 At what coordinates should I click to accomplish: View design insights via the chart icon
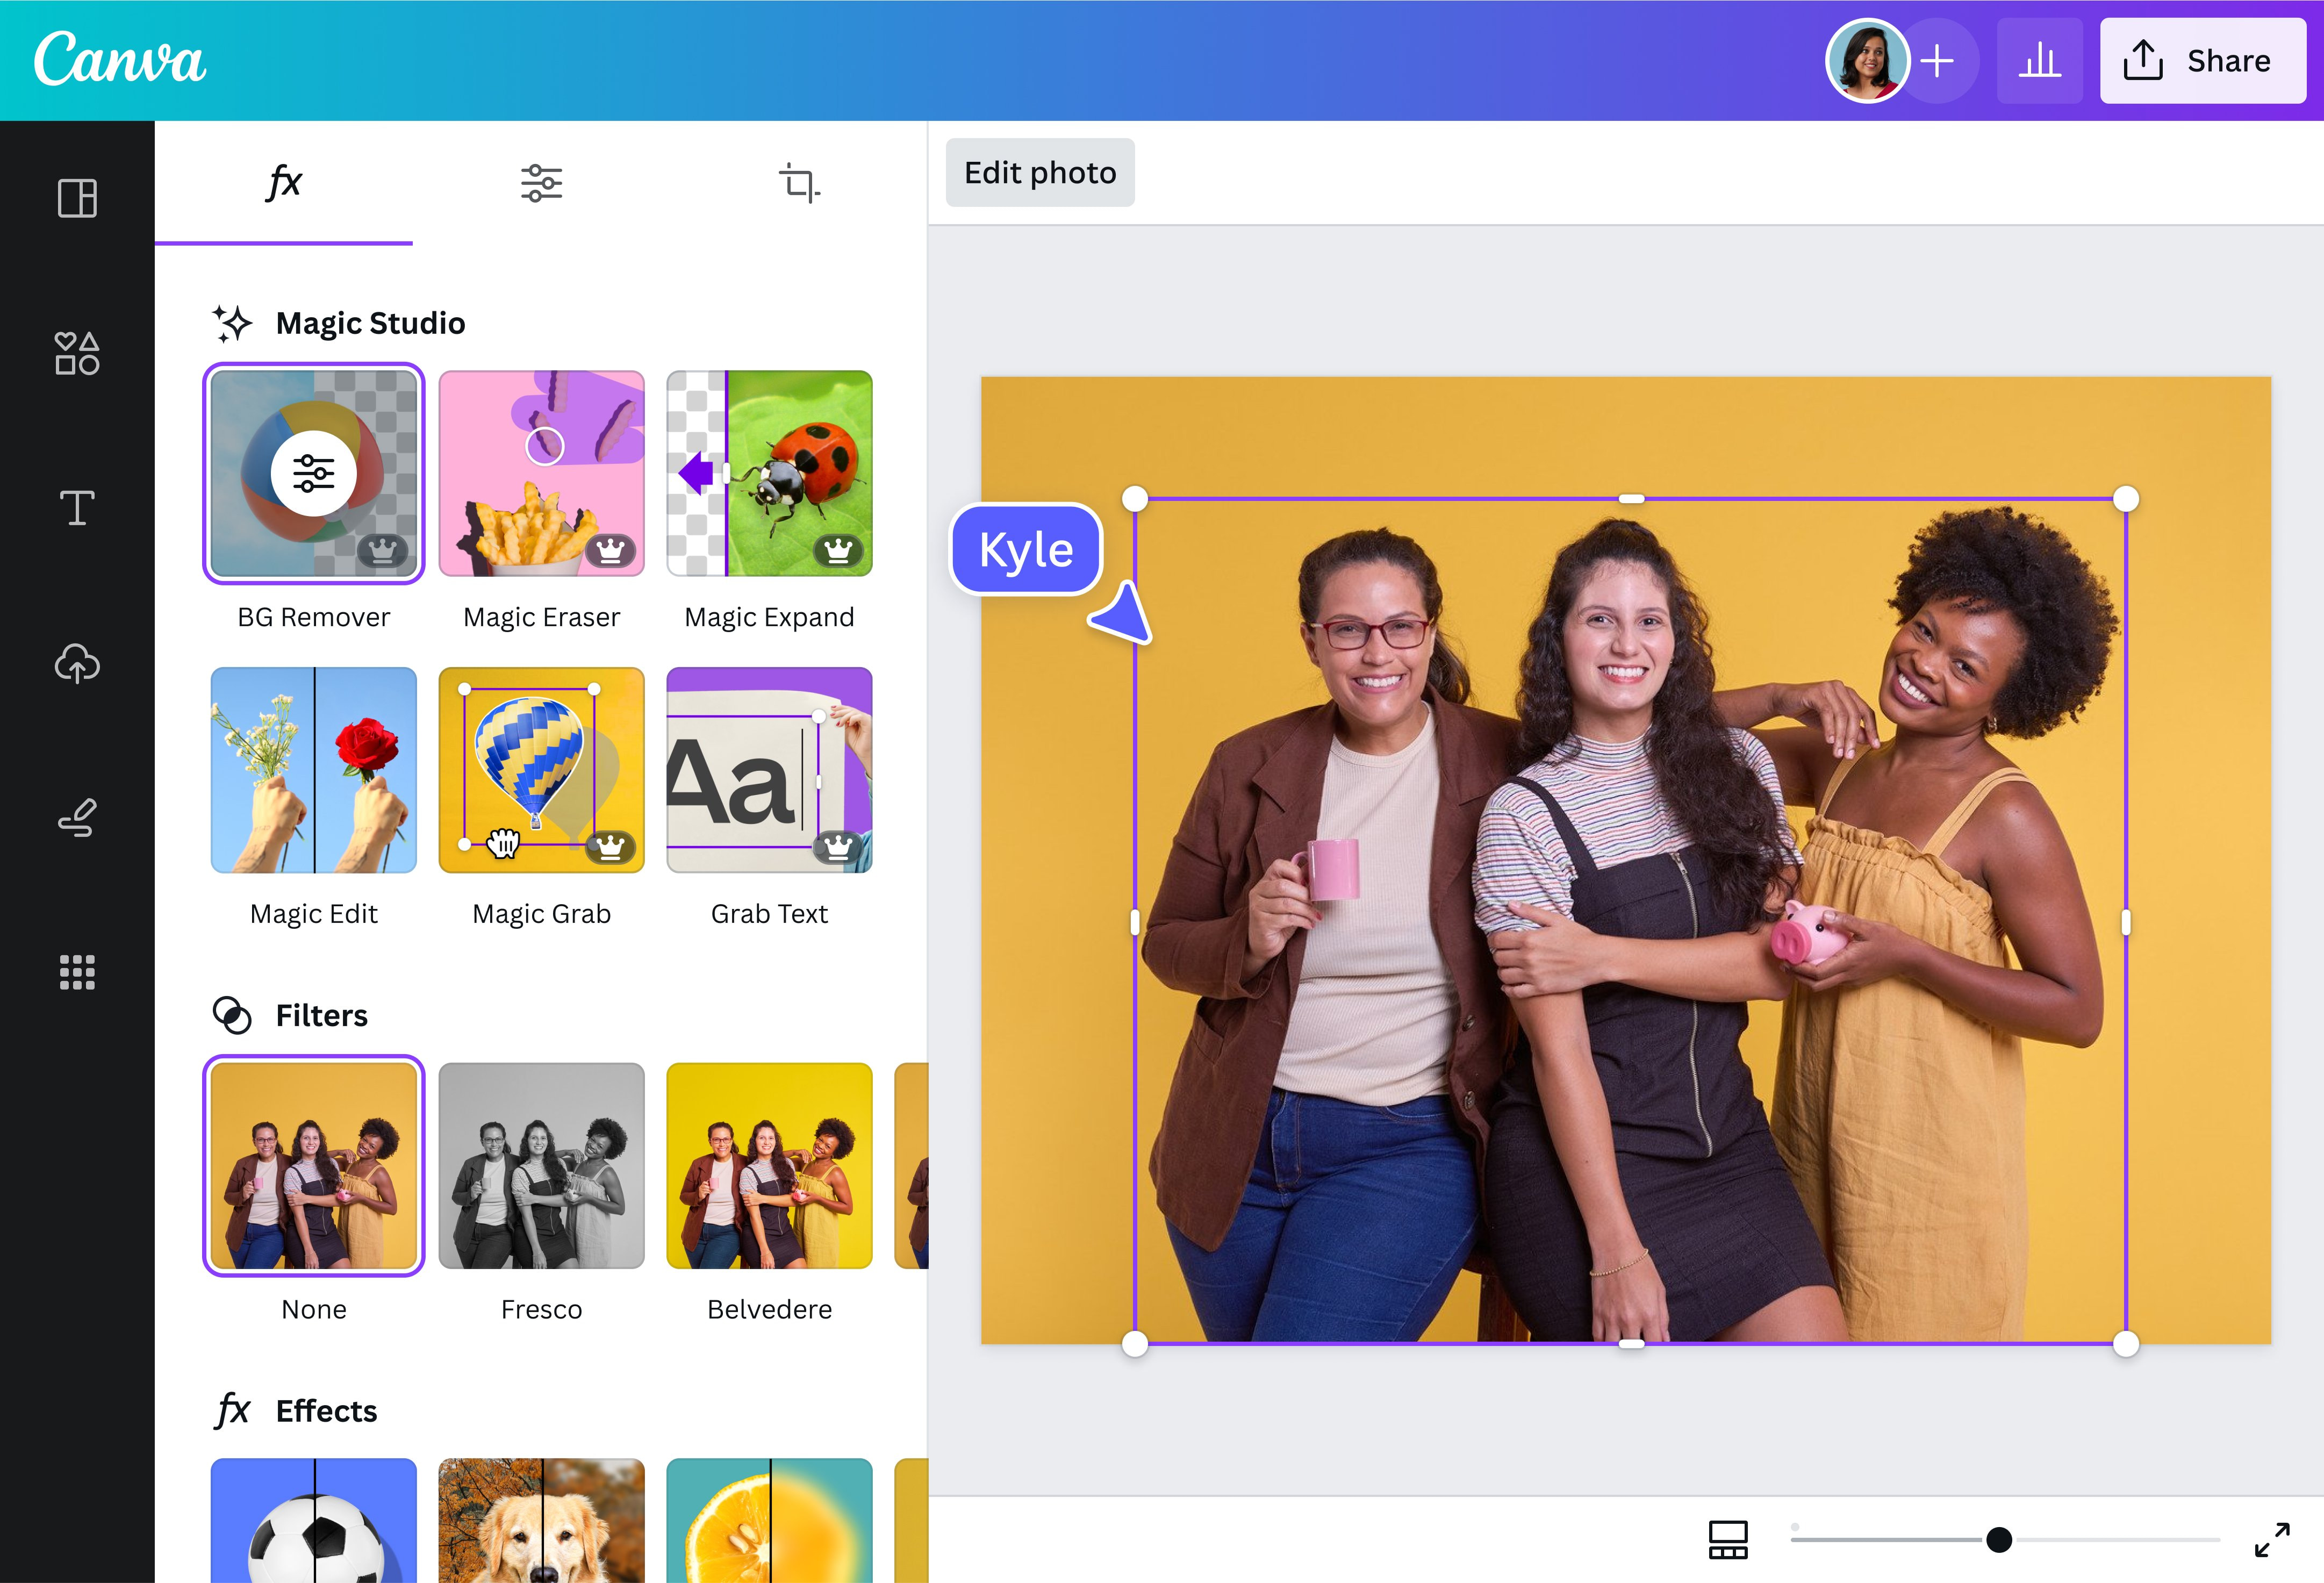click(2040, 60)
